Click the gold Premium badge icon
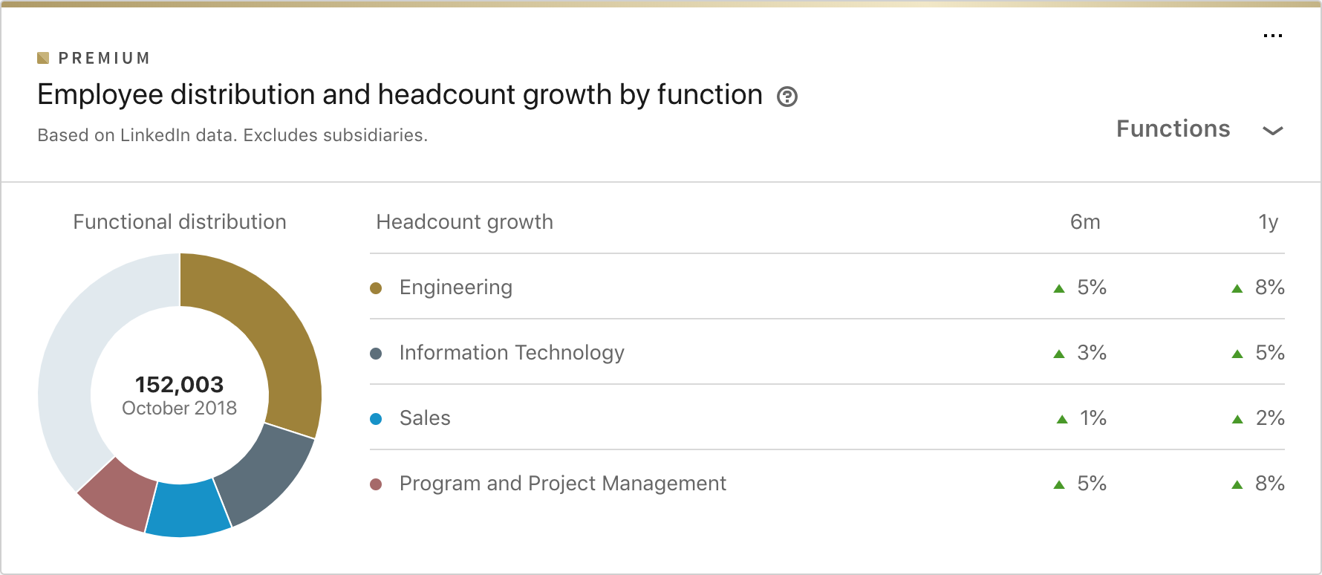 click(x=43, y=58)
